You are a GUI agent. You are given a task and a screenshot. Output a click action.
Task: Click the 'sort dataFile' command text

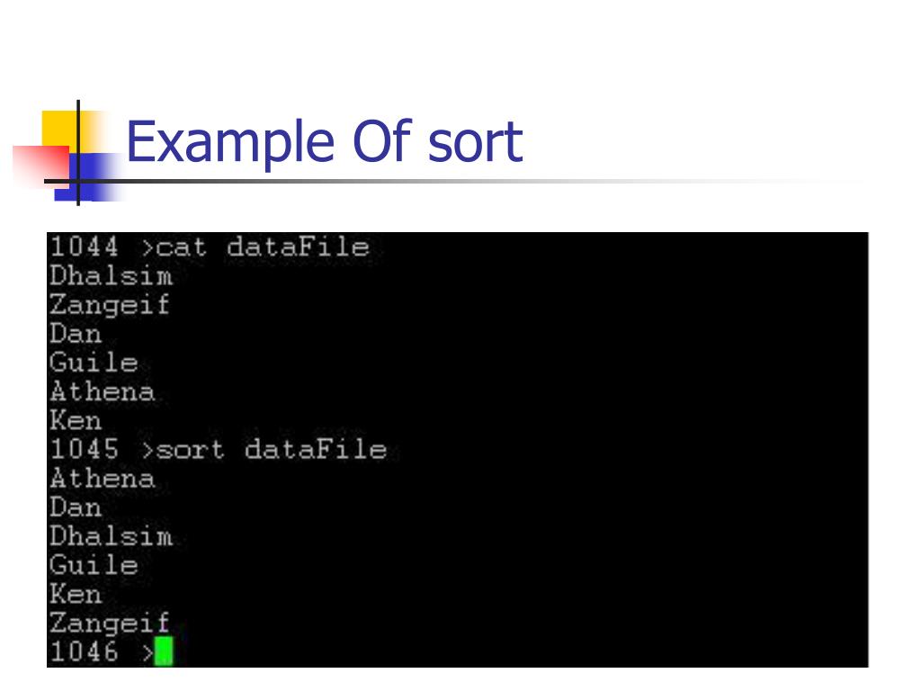pos(271,450)
